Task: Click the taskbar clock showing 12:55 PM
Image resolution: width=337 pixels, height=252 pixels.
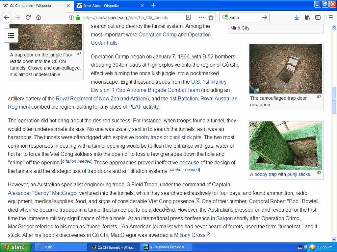Action: pos(325,247)
